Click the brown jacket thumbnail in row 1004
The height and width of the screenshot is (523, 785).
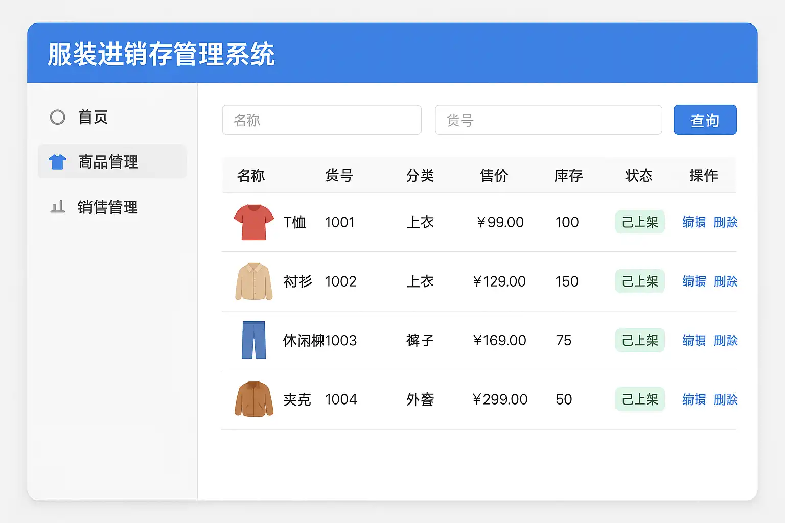tap(254, 399)
